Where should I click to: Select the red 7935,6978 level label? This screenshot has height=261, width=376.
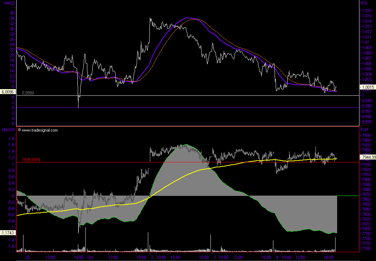(x=31, y=160)
